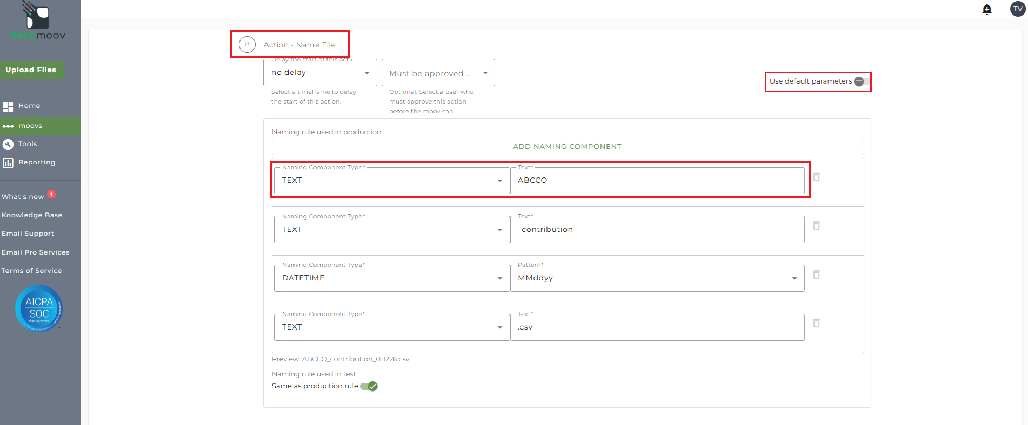Open the DATETIME component type dropdown

tap(392, 278)
